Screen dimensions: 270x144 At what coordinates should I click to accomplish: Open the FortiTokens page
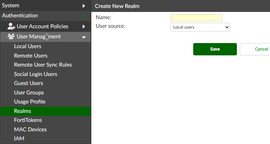[28, 120]
